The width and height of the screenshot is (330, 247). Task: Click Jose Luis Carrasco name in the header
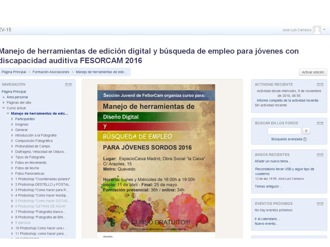tap(297, 30)
